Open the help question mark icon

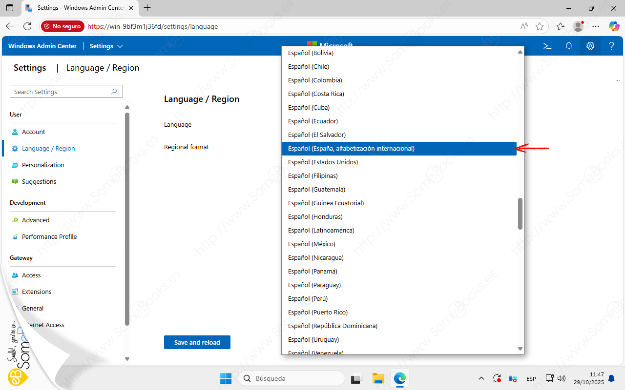point(611,46)
